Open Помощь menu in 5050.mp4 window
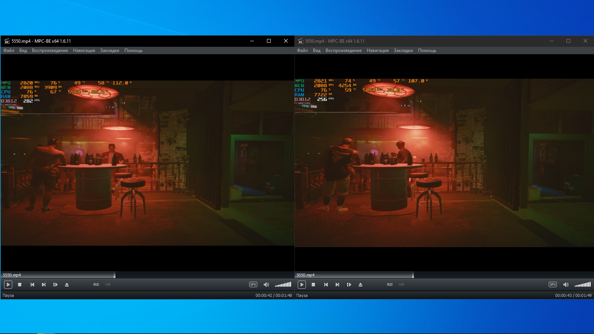Screen dimensions: 594x334 pos(427,50)
